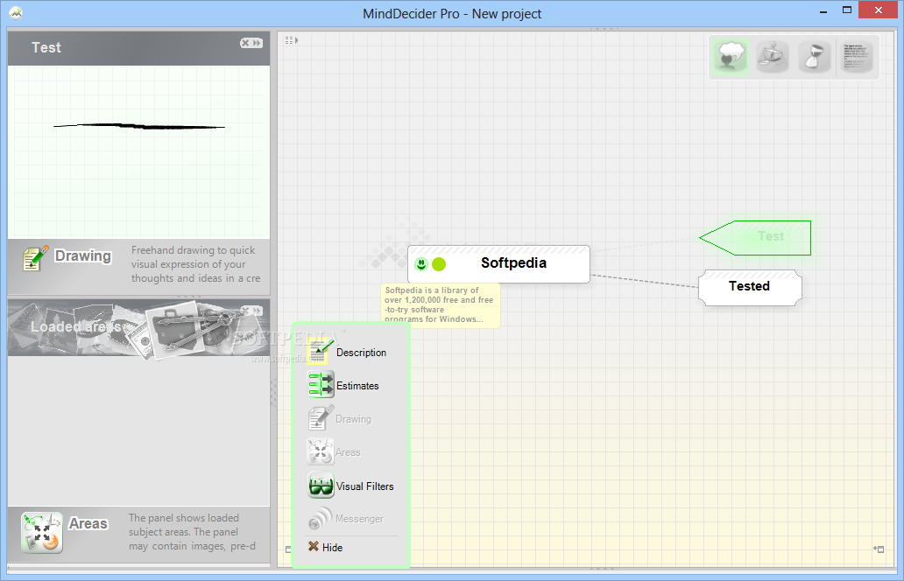Image resolution: width=904 pixels, height=581 pixels.
Task: Click the greyed Drawing icon in popup menu
Action: tap(320, 418)
